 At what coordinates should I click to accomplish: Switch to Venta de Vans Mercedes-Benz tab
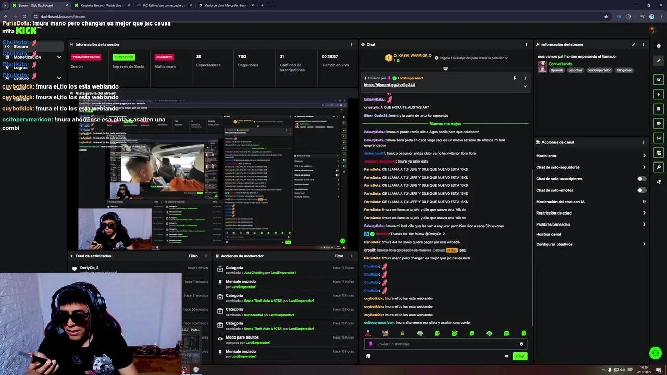[227, 5]
